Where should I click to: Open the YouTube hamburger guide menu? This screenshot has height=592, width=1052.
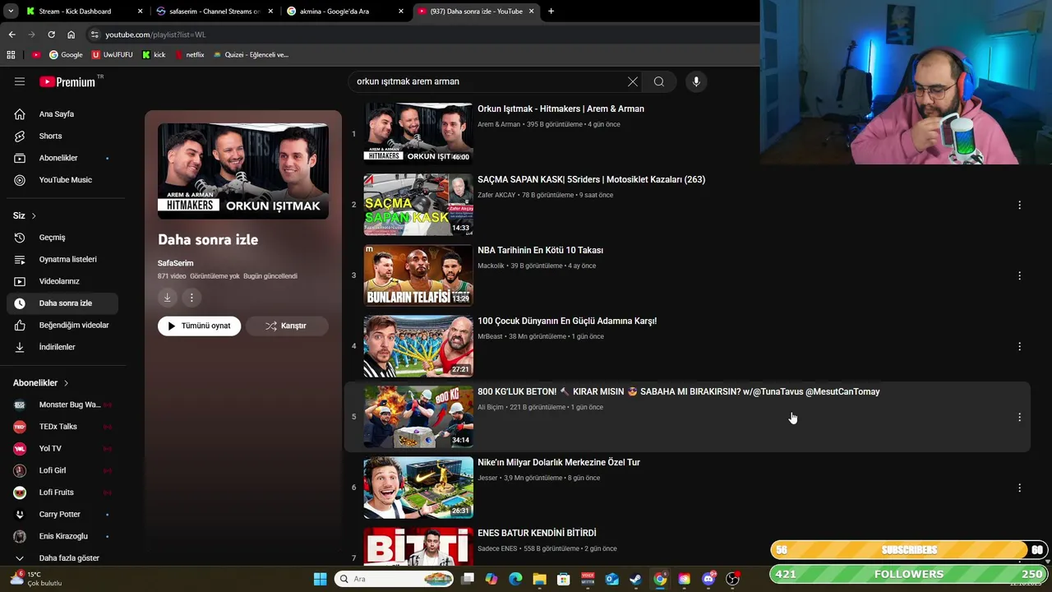(x=20, y=81)
